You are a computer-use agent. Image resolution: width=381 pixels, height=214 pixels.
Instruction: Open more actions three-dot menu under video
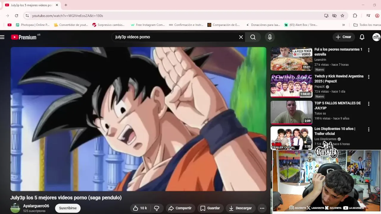pos(262,208)
